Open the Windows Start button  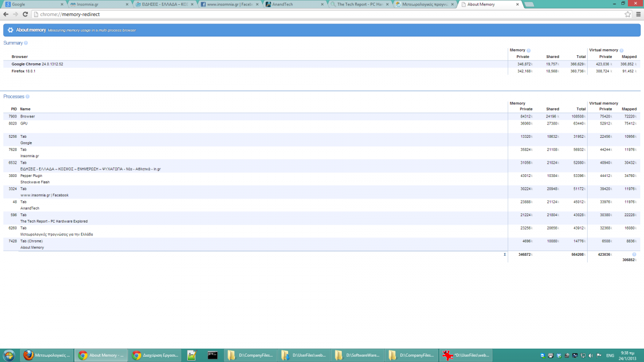[9, 355]
